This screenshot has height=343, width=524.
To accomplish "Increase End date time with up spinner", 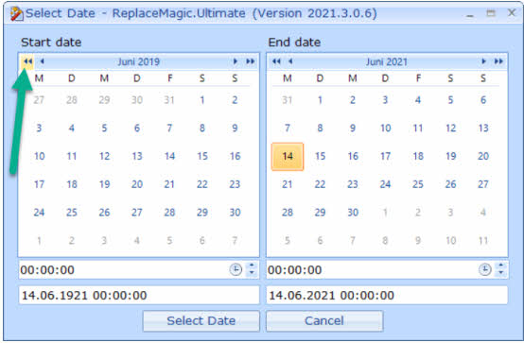I will [500, 266].
